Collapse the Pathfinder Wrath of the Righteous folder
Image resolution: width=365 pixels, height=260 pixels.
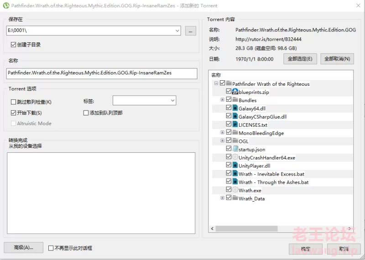coord(216,83)
